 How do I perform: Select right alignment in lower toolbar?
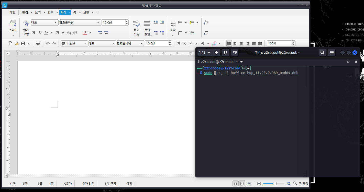248,43
